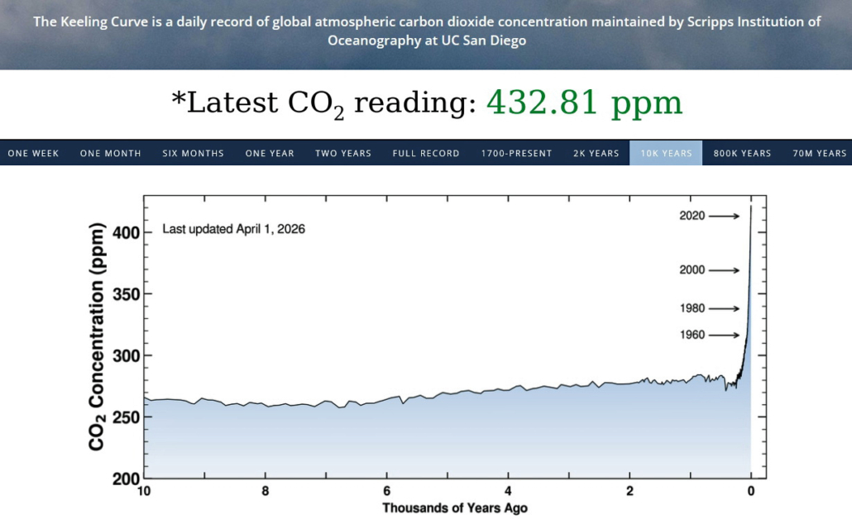Click the green 432.81 ppm reading
This screenshot has height=519, width=852.
pyautogui.click(x=584, y=103)
